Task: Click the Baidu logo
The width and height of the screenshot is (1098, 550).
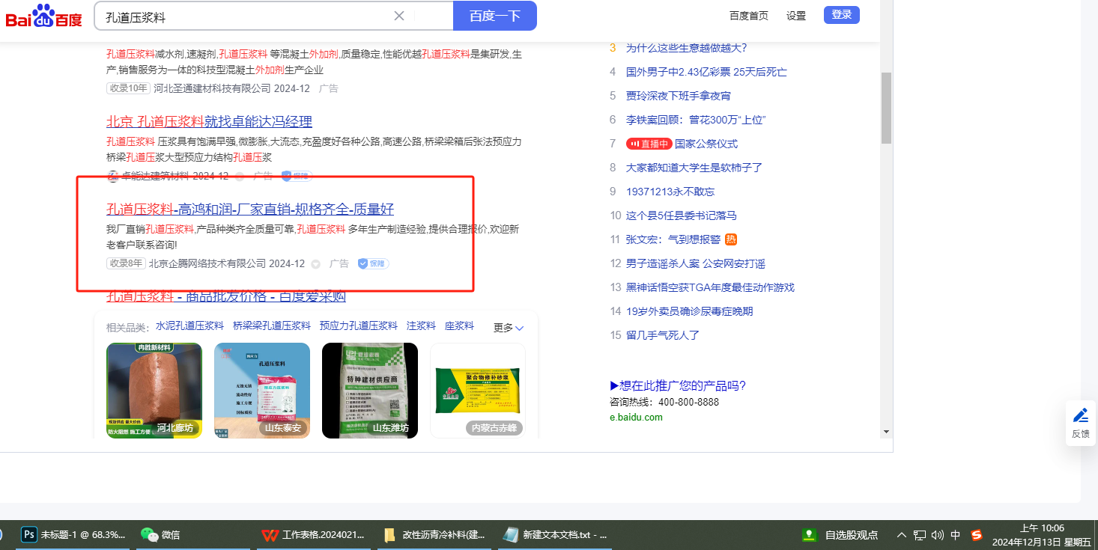Action: tap(44, 16)
